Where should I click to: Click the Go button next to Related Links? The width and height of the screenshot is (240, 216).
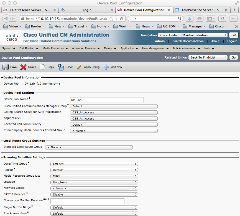(234, 57)
